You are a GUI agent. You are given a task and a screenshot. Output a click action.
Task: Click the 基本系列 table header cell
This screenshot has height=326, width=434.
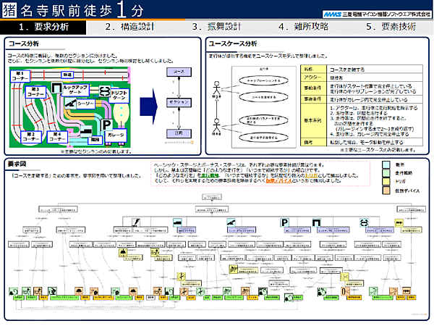(x=313, y=120)
